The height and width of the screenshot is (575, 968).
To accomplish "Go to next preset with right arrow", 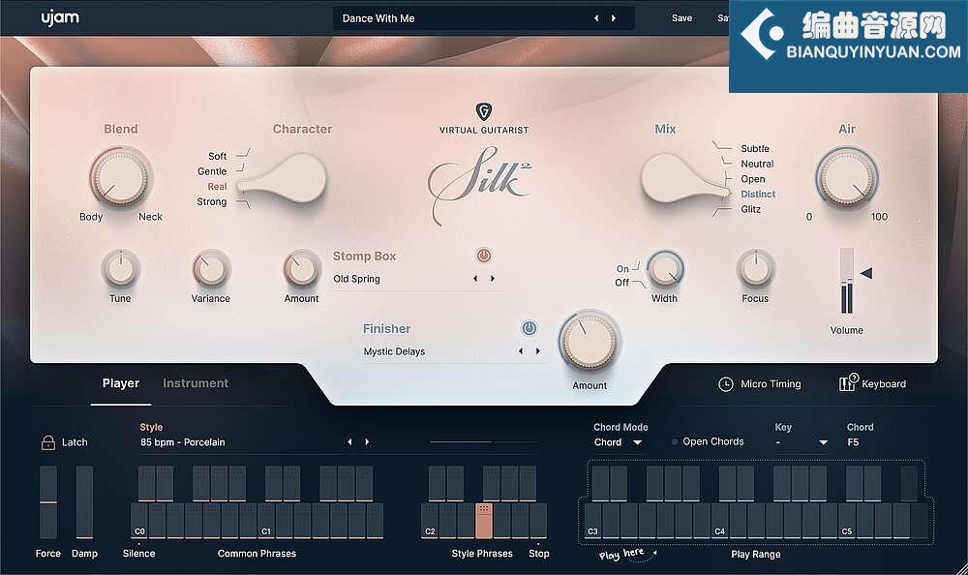I will 614,18.
